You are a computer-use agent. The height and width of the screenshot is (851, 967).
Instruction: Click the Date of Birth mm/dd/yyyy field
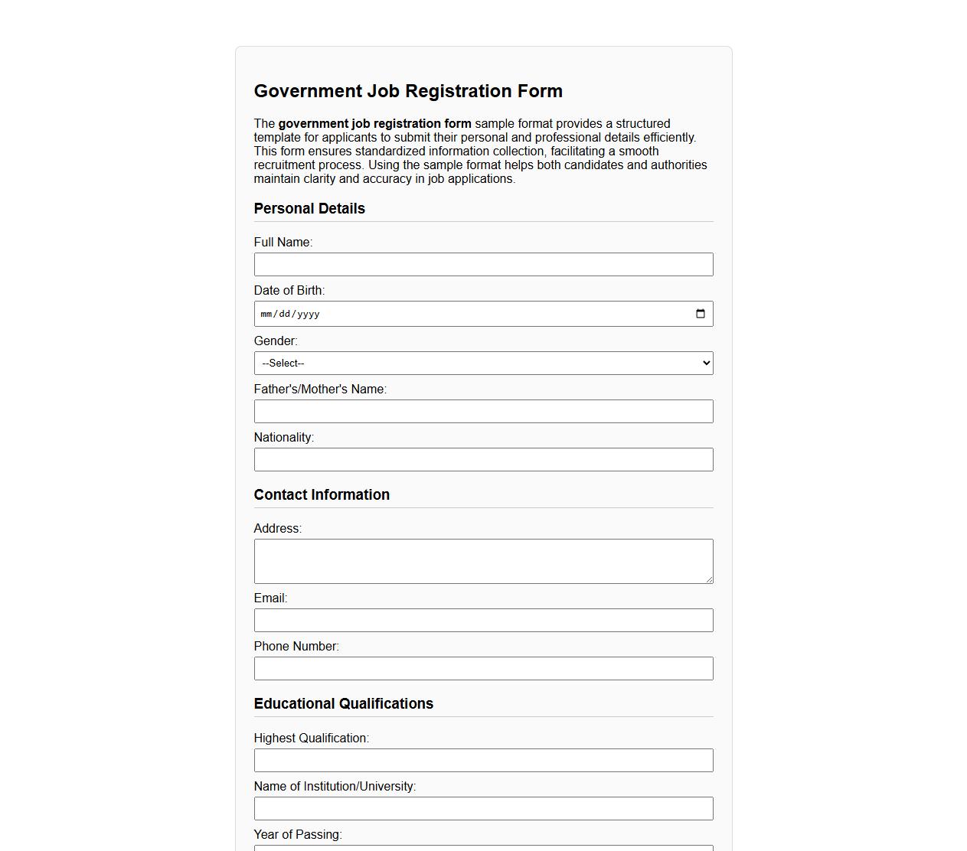tap(459, 313)
